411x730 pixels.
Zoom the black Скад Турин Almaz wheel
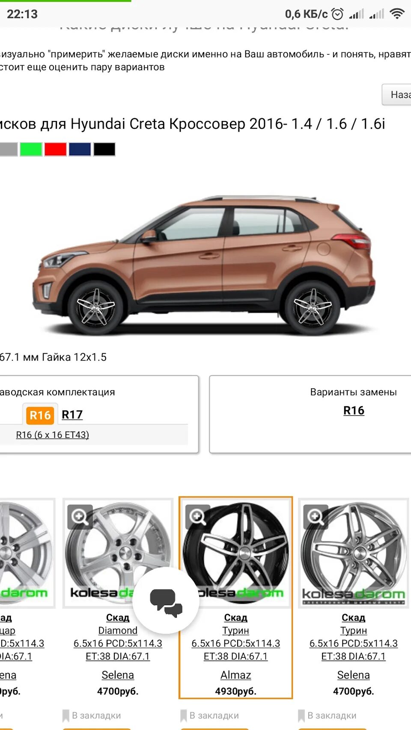coord(197,517)
